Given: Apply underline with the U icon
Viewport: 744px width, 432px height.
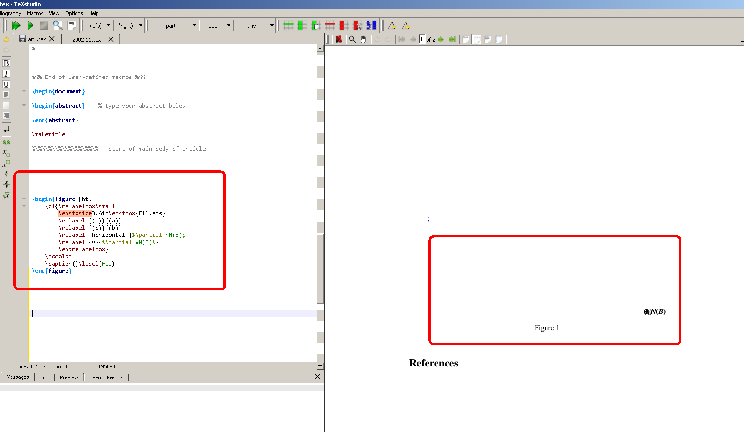Looking at the screenshot, I should coord(6,84).
